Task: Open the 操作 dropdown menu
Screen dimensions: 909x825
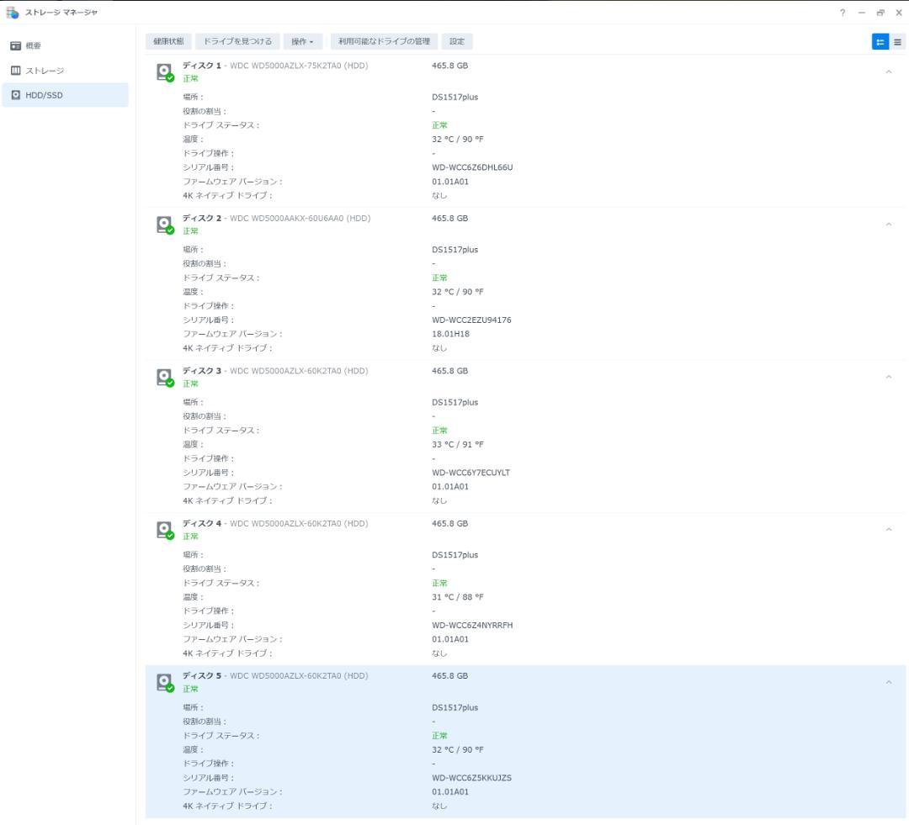Action: [302, 41]
